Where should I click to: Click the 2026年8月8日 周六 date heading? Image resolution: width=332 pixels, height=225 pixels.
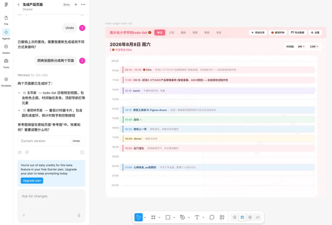coord(130,45)
